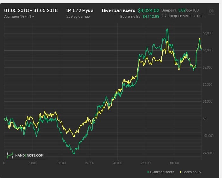Click the $1,000 y-axis label
Viewport: 222px width, 178px height.
click(207, 101)
